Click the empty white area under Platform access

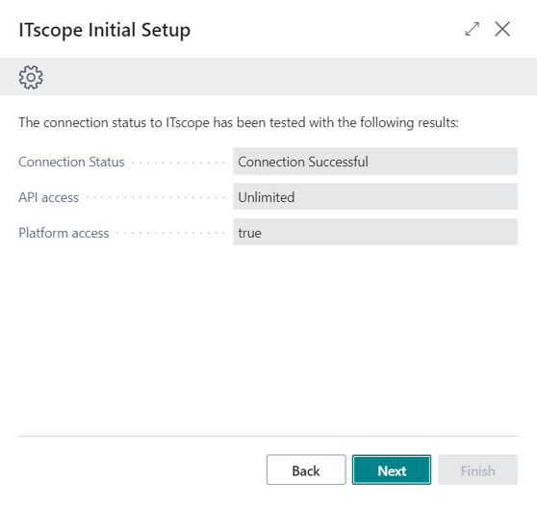268,339
